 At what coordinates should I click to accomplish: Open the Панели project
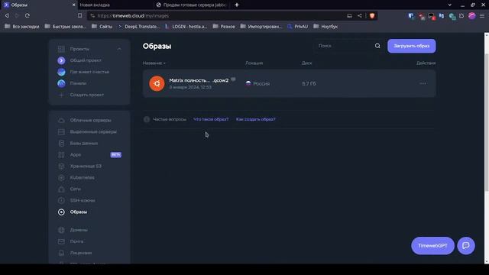[x=72, y=83]
